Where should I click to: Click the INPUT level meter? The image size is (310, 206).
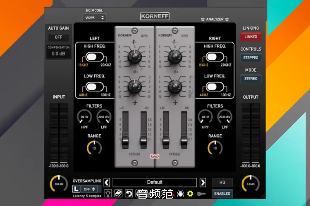click(x=59, y=133)
